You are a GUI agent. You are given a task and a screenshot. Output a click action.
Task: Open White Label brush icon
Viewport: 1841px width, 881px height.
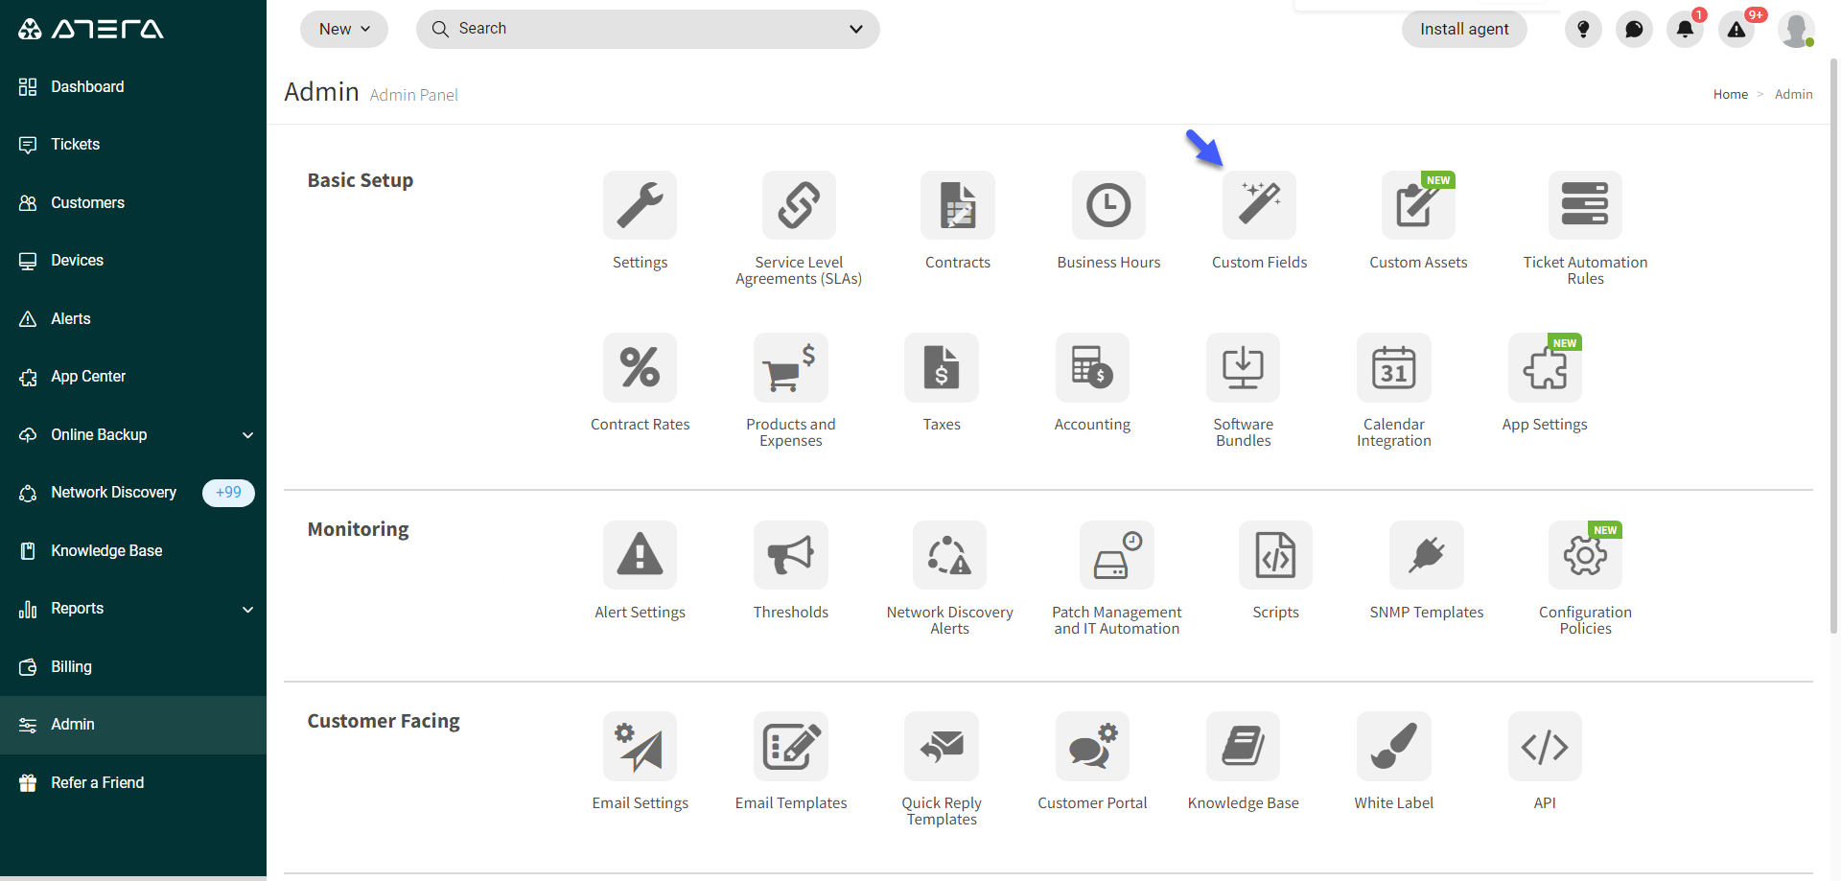(x=1393, y=746)
